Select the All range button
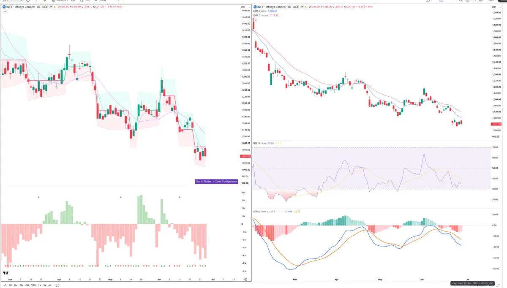This screenshot has width=507, height=288. [50, 285]
